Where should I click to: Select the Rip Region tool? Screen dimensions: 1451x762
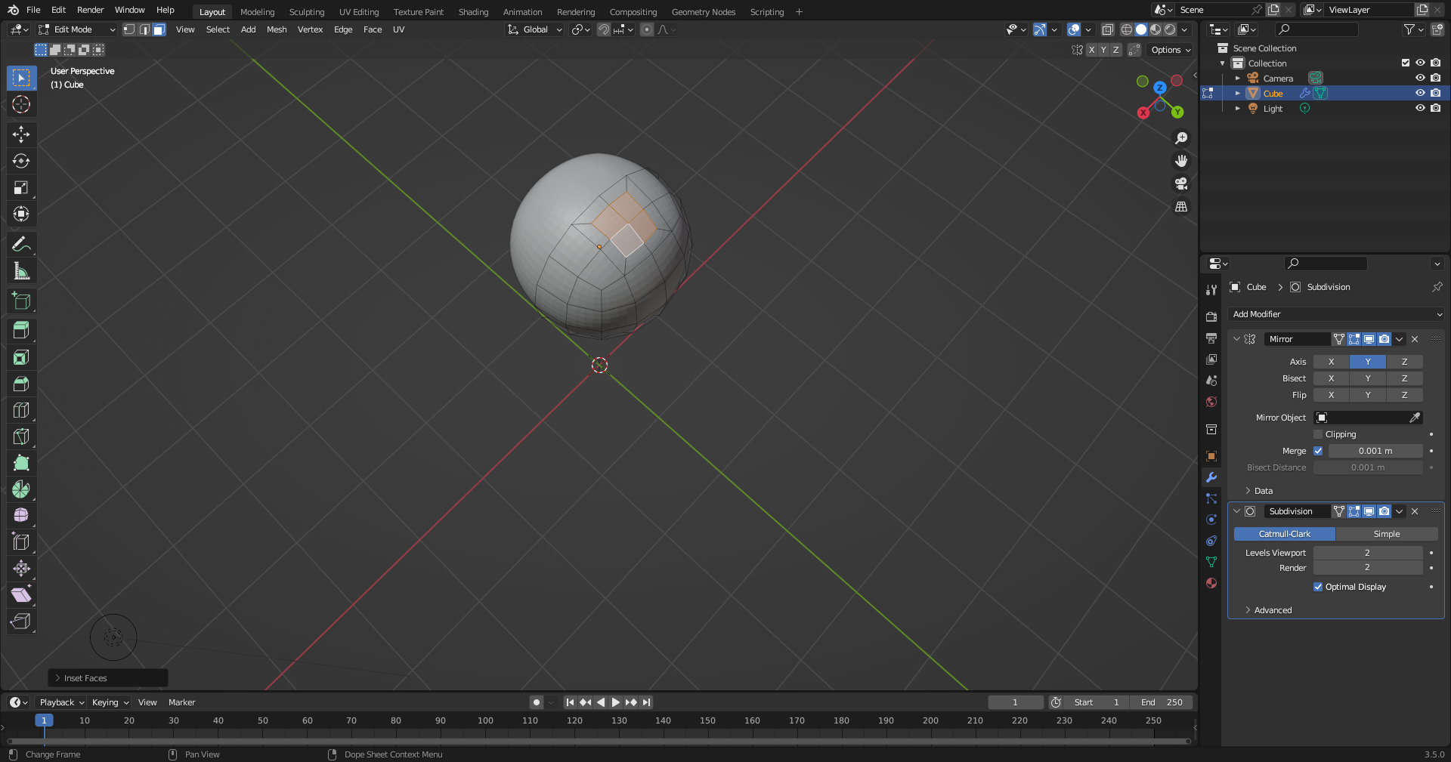21,622
